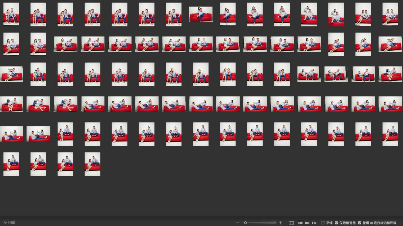Adjust the thumbnail size slider

pos(246,223)
